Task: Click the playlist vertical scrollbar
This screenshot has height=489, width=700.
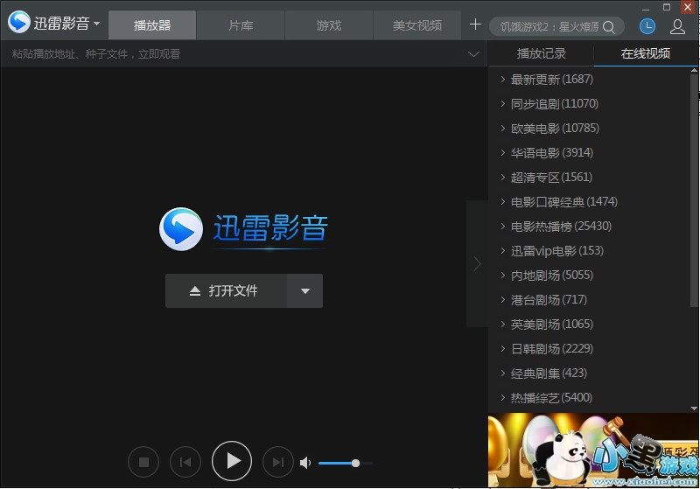Action: 694,191
